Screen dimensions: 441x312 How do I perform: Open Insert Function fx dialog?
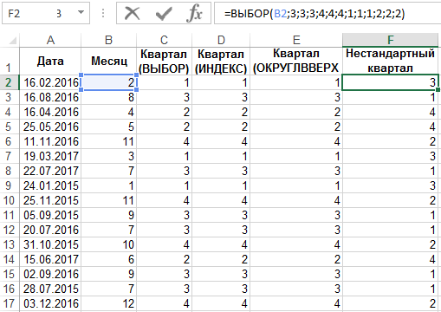194,13
